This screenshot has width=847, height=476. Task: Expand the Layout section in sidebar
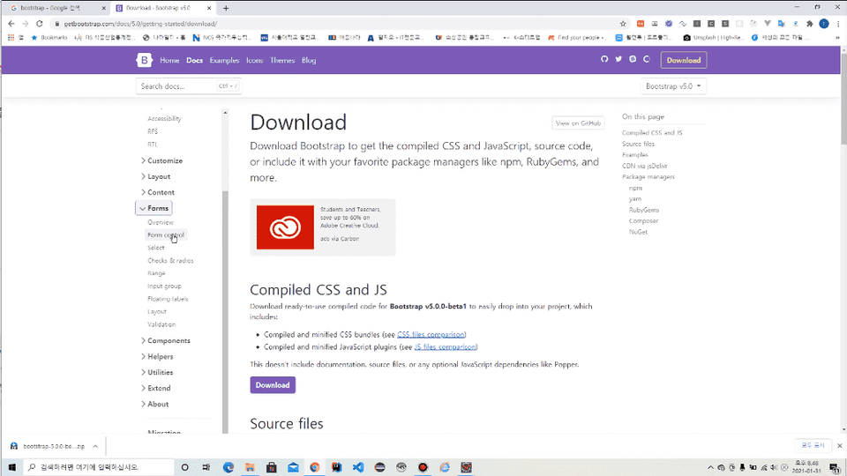pos(156,176)
